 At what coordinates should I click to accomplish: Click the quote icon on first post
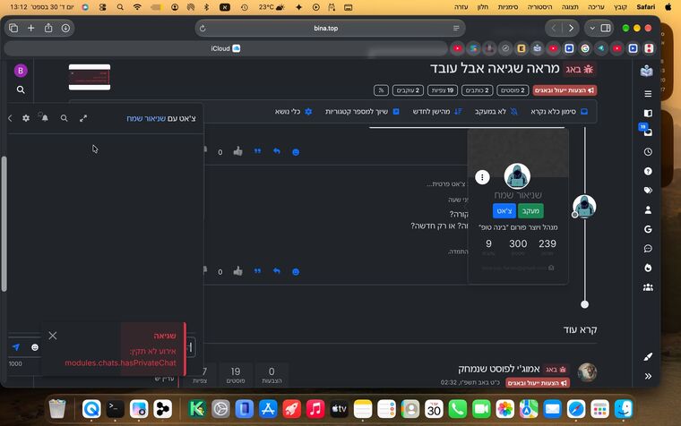point(257,151)
